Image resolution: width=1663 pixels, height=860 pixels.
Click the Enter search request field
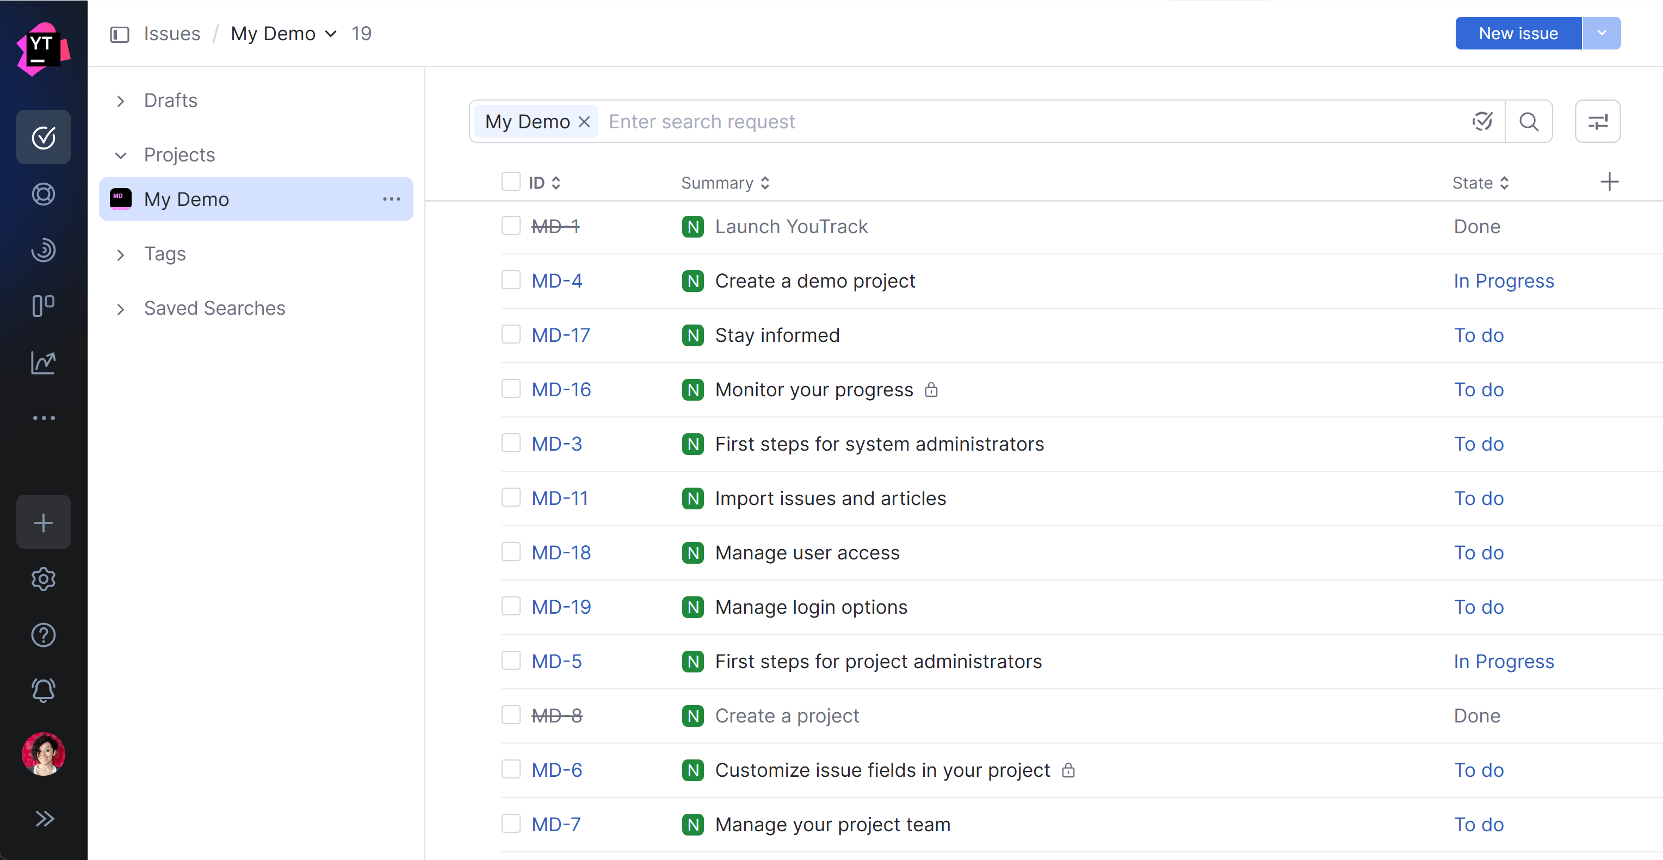(x=704, y=121)
